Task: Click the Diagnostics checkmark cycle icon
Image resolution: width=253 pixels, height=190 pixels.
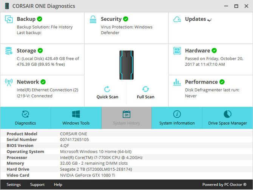Action: 25,114
